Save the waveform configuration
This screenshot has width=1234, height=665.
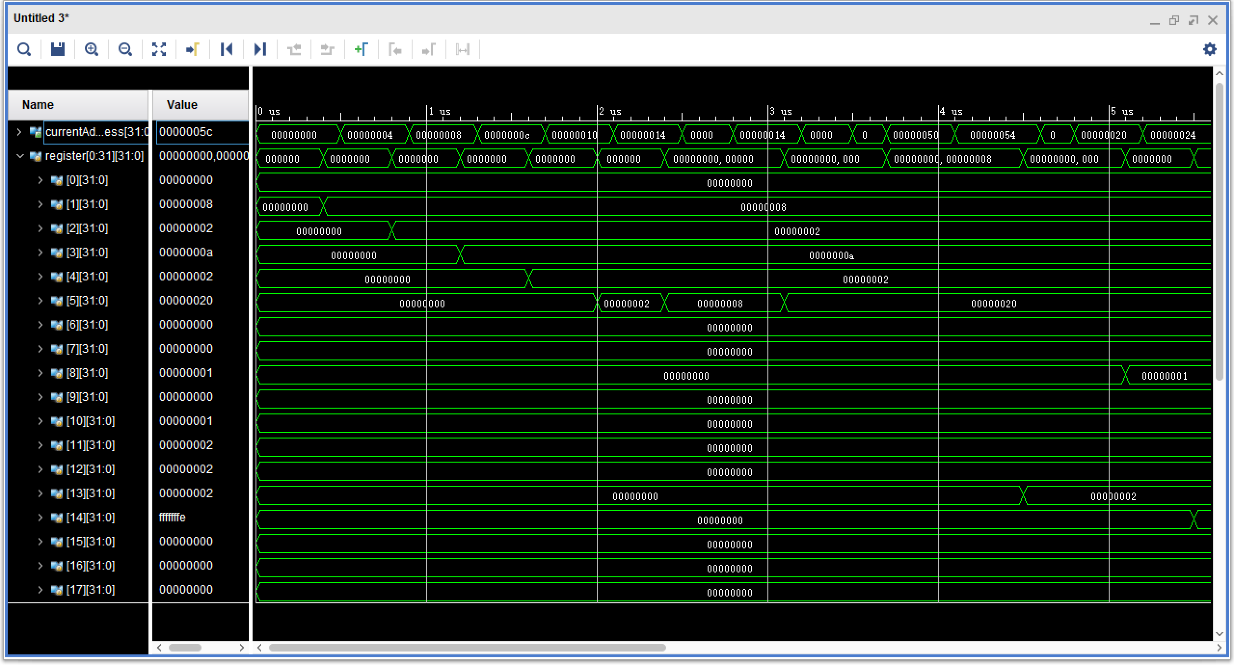(58, 49)
